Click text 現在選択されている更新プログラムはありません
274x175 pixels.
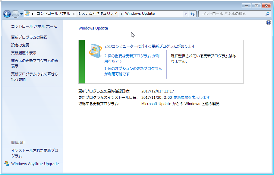click(203, 58)
